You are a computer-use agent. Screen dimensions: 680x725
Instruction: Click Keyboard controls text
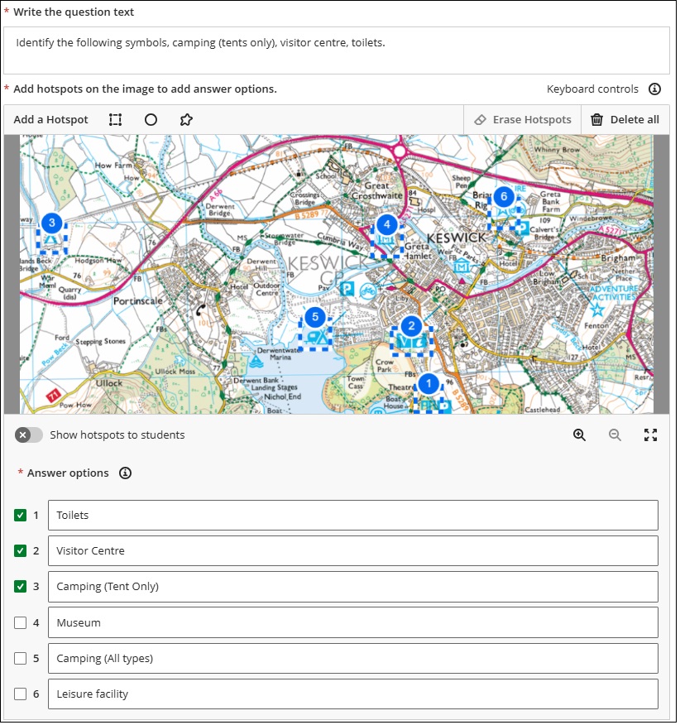(592, 89)
